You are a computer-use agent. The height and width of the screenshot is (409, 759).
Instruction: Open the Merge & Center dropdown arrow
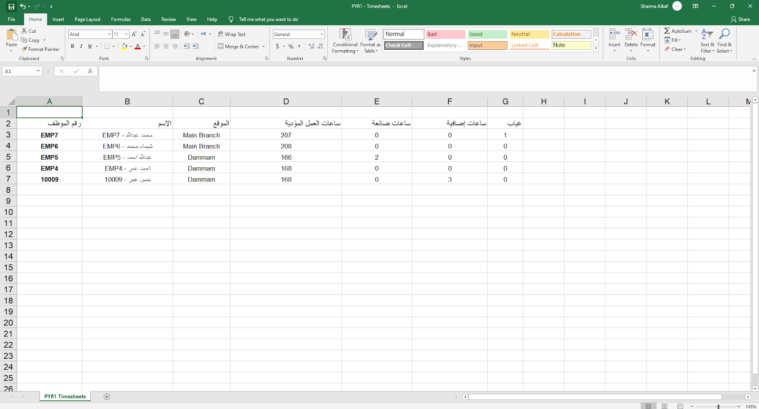tap(264, 46)
